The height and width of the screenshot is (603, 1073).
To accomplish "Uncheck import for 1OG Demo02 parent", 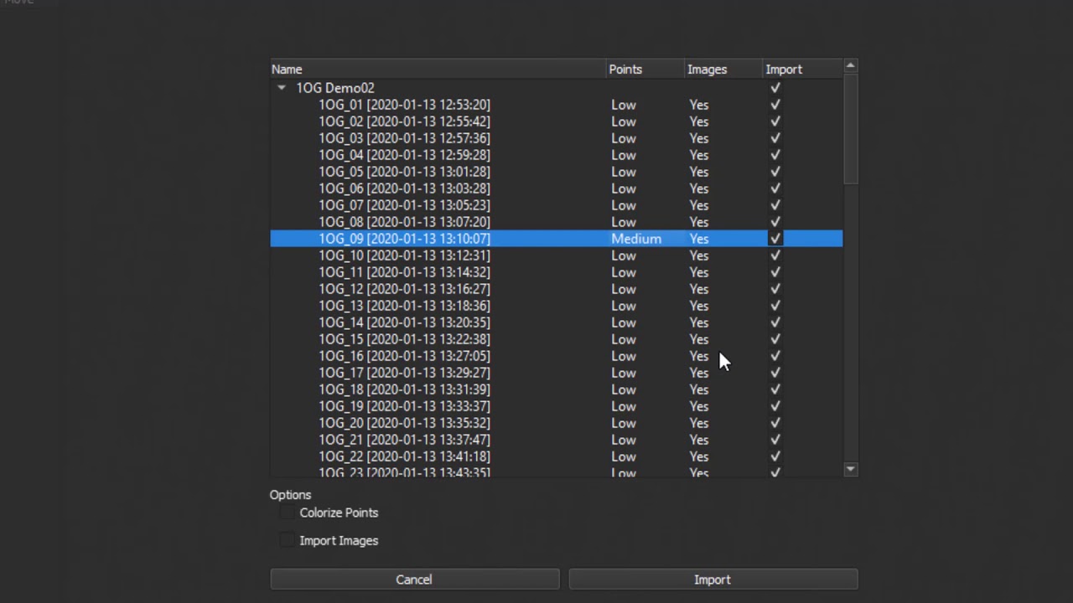I will coord(775,88).
